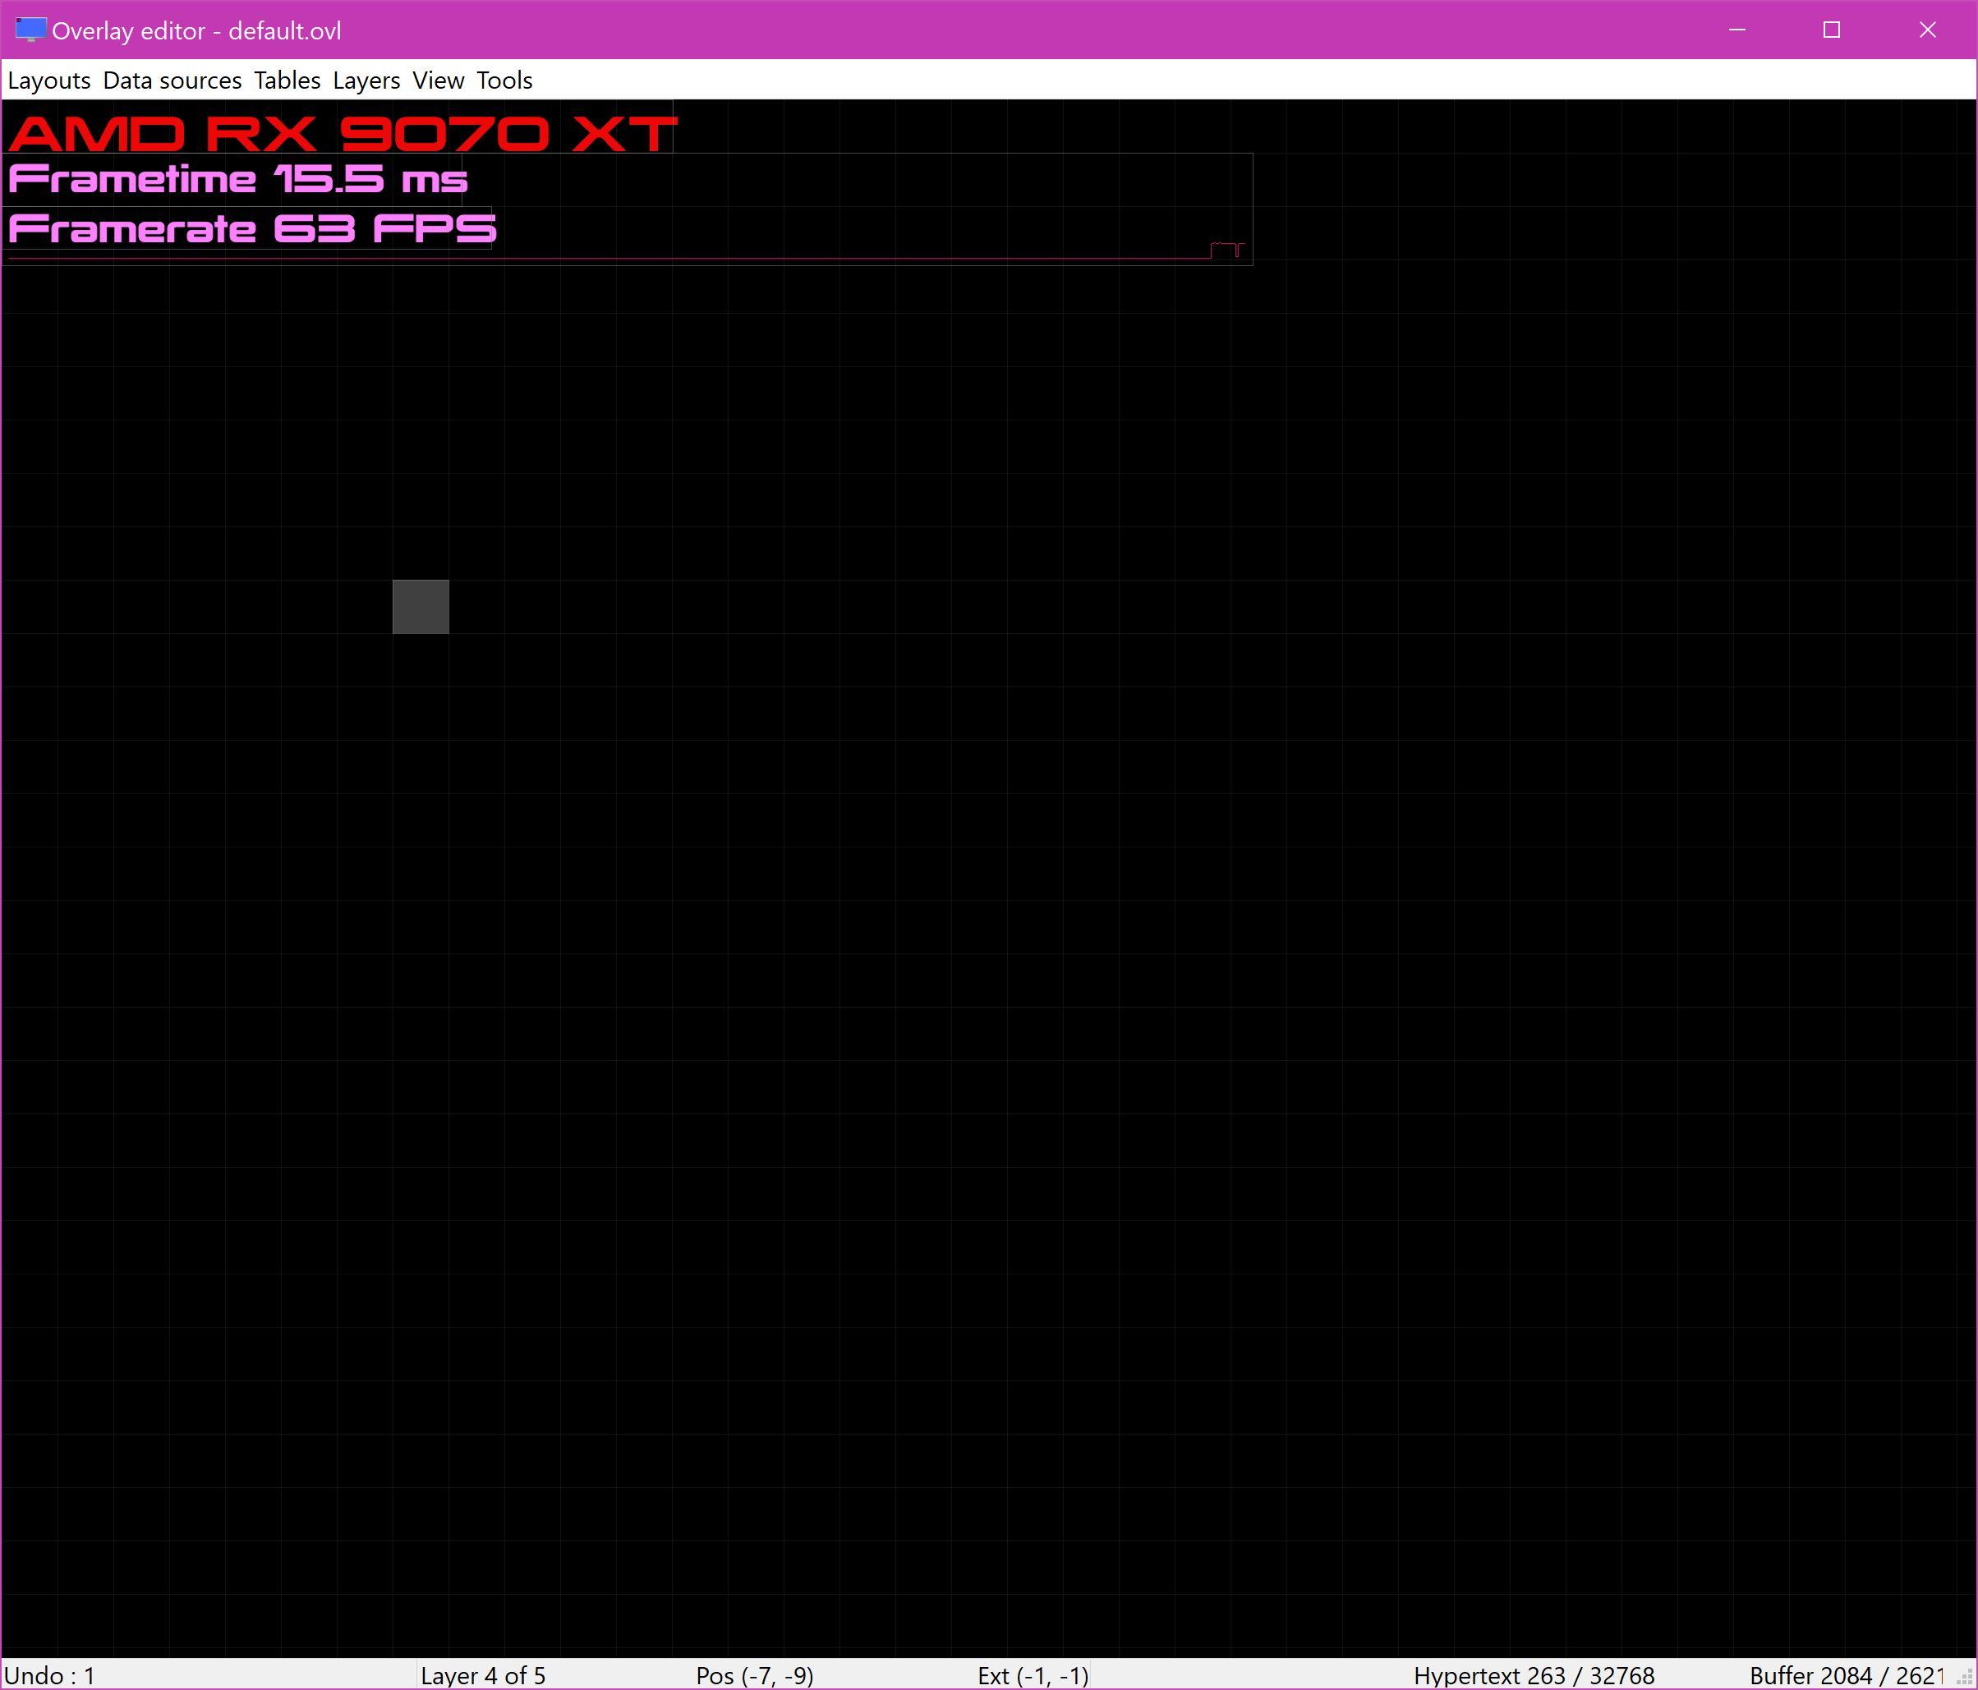Click the Overlay editor app icon

point(30,30)
